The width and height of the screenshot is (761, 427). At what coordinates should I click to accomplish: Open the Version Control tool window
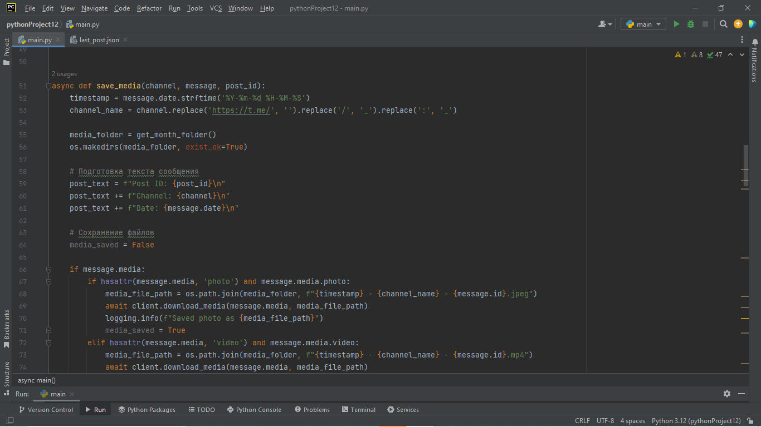pos(46,410)
